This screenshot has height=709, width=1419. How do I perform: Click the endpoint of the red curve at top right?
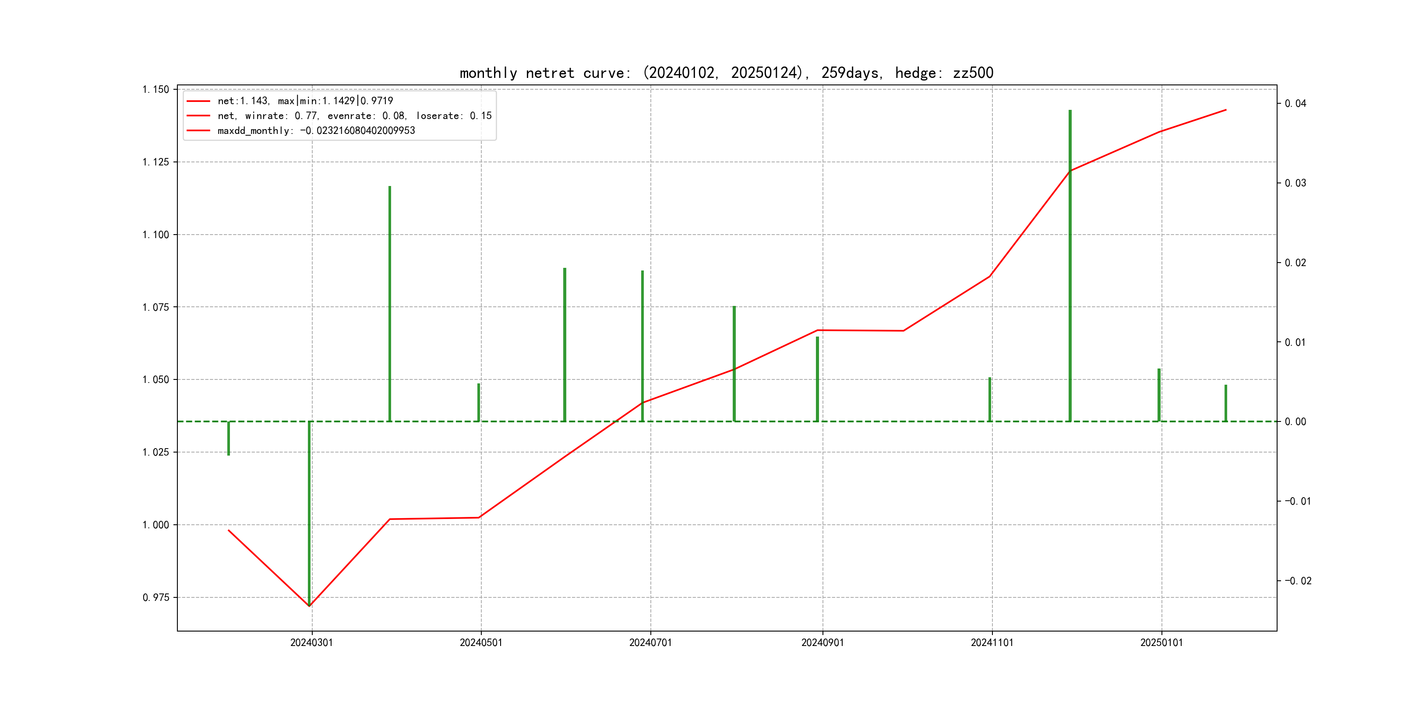1226,110
